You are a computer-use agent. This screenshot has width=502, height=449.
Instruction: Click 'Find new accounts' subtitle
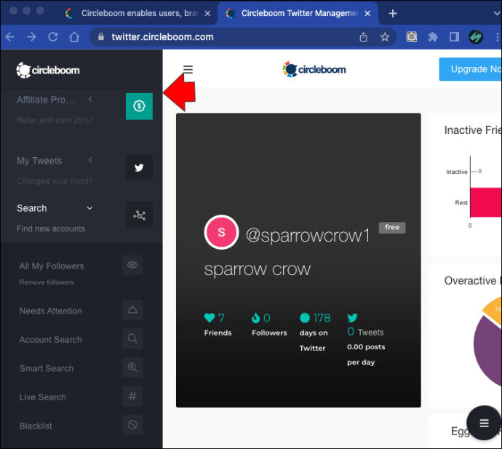coord(51,229)
